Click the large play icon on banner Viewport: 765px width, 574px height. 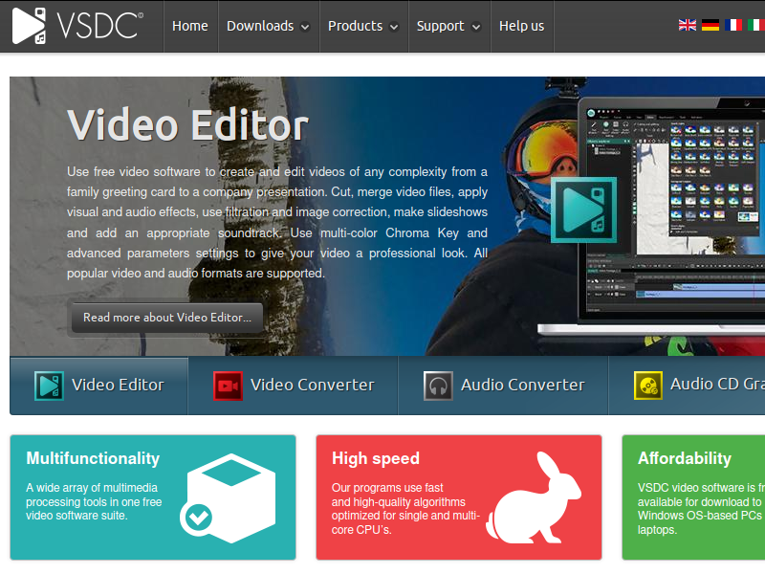[x=583, y=210]
